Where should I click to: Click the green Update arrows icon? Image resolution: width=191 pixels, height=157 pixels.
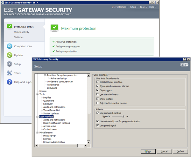(10, 55)
